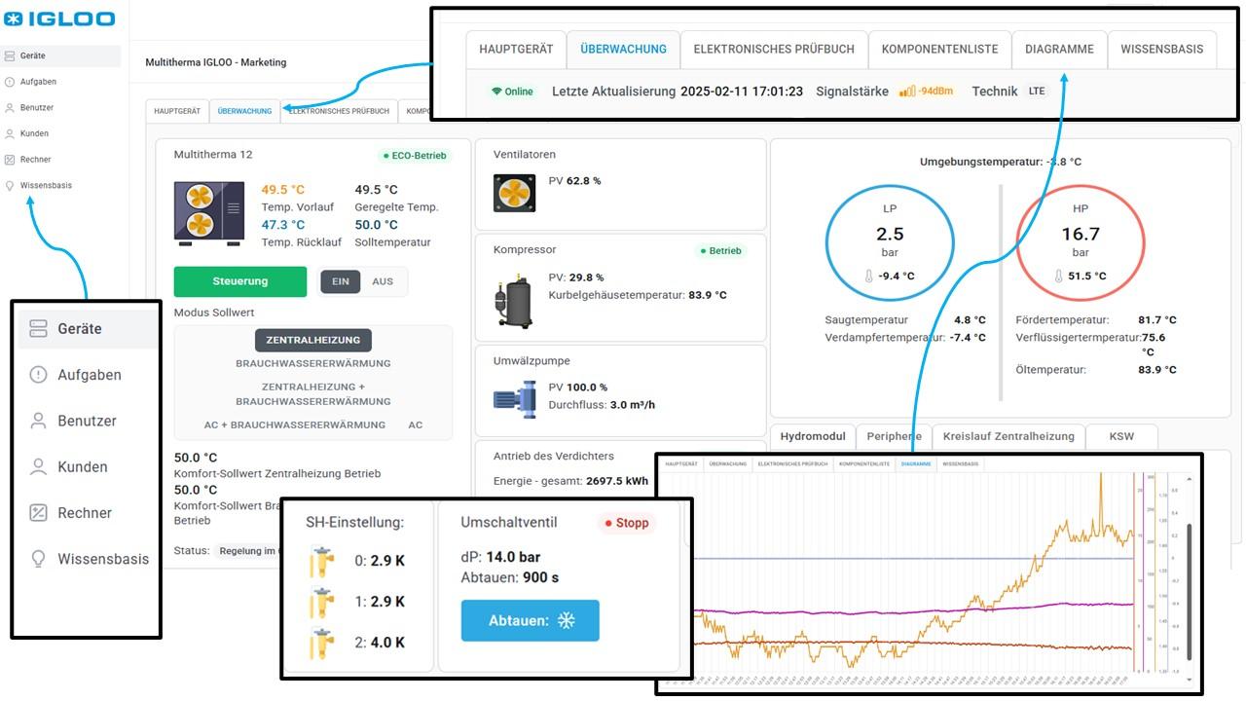The height and width of the screenshot is (701, 1246).
Task: Click the green Online wifi icon
Action: [496, 92]
